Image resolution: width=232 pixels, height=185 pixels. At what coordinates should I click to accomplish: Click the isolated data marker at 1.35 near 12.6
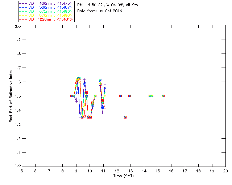(x=125, y=117)
